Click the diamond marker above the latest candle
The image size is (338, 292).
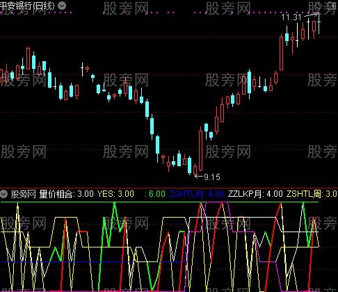point(319,7)
